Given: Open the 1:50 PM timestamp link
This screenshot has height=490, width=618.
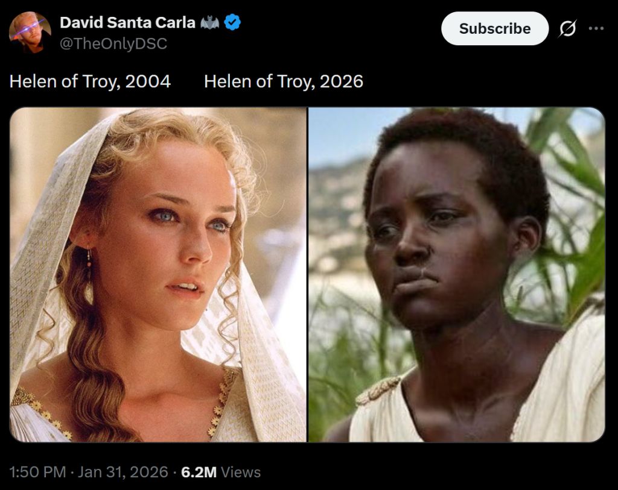Looking at the screenshot, I should [37, 472].
